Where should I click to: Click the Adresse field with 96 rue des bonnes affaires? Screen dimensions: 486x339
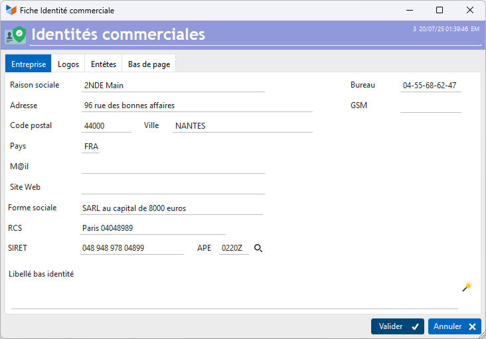pyautogui.click(x=197, y=105)
